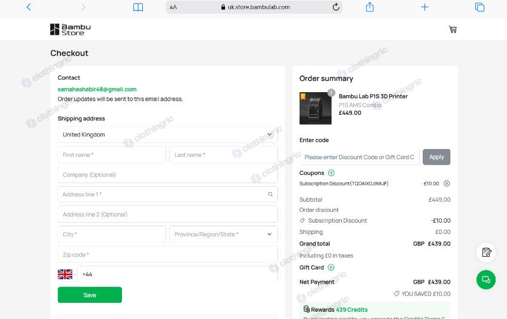507x319 pixels.
Task: Remove the Subscription Discount coupon
Action: coord(447,184)
